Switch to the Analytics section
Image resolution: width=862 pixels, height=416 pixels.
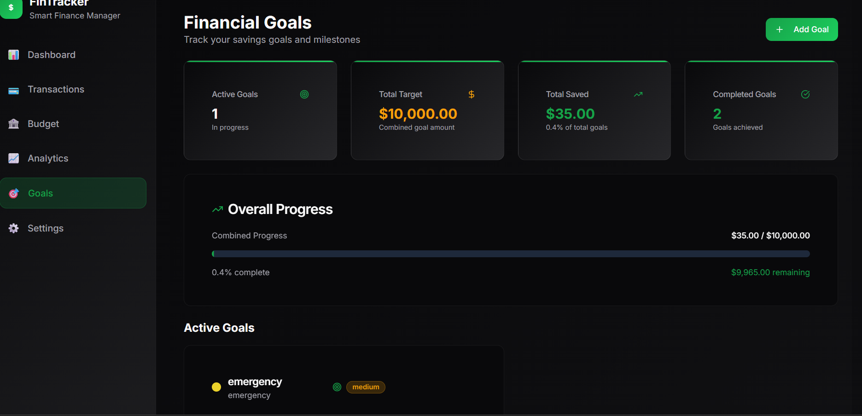48,158
